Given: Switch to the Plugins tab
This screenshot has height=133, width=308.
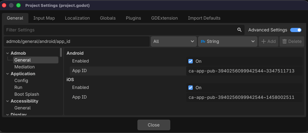Looking at the screenshot, I should 133,18.
